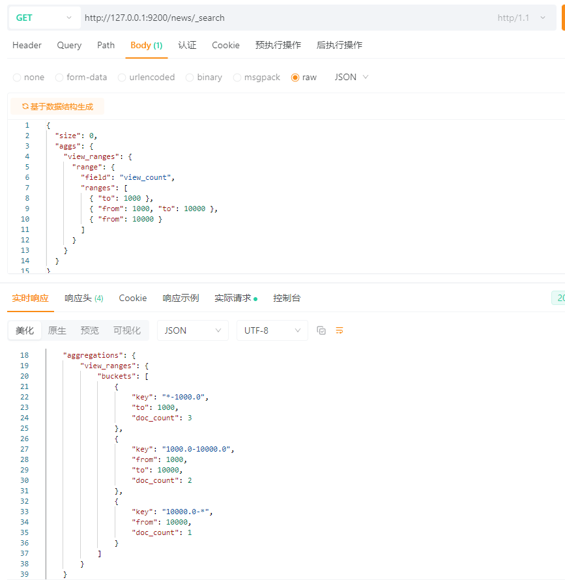The width and height of the screenshot is (565, 580).
Task: Click the "doc_count": 1 line
Action: point(162,532)
